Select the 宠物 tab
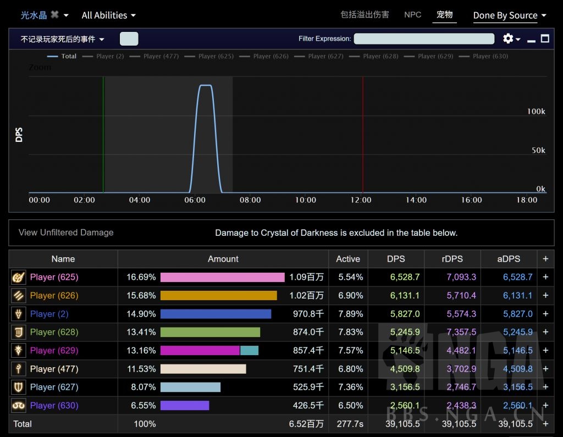The image size is (563, 437). [444, 15]
